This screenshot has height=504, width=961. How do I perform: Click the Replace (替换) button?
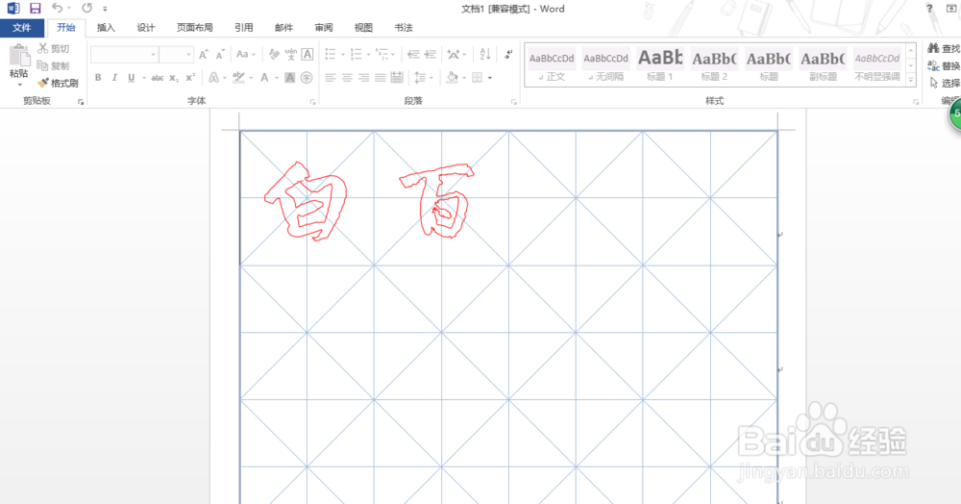[x=944, y=65]
